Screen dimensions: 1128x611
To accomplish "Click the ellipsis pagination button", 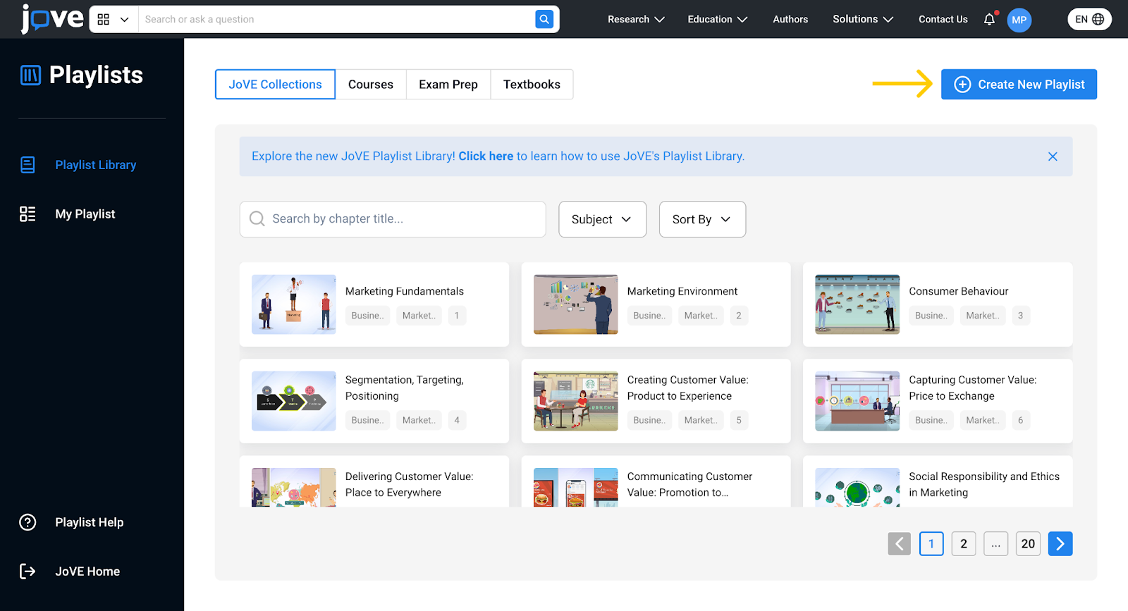I will pyautogui.click(x=995, y=543).
